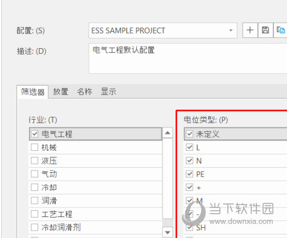Enable the 机械 industry checkbox
The height and width of the screenshot is (238, 287).
[35, 147]
